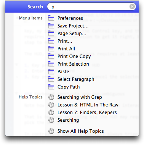Viewport: 144px width, 145px height.
Task: Show All Help Topics
Action: (81, 131)
